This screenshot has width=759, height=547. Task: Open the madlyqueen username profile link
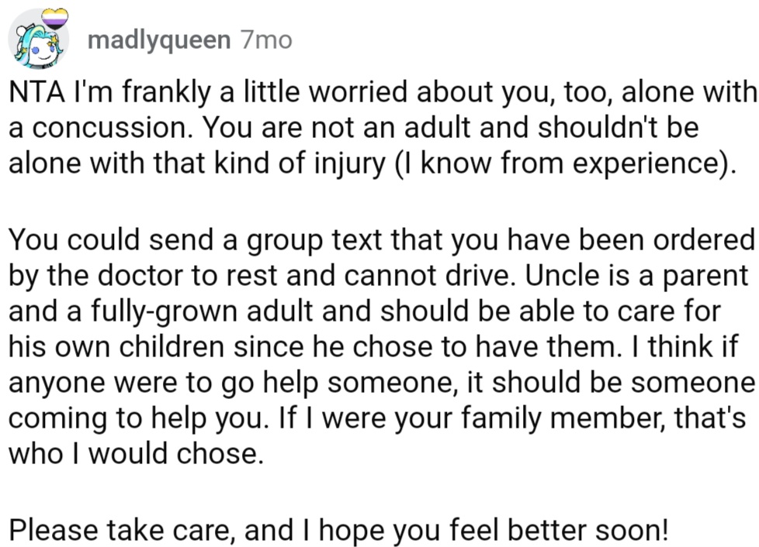(x=158, y=40)
